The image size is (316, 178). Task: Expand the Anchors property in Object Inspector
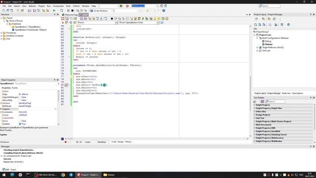tap(1, 103)
